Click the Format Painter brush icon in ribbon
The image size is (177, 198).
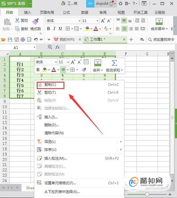click(x=35, y=21)
